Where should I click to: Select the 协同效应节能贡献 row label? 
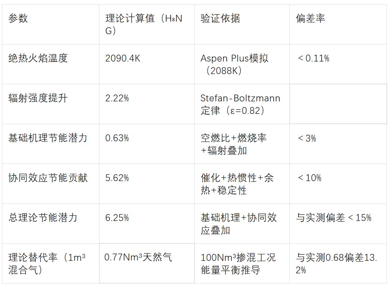[48, 178]
